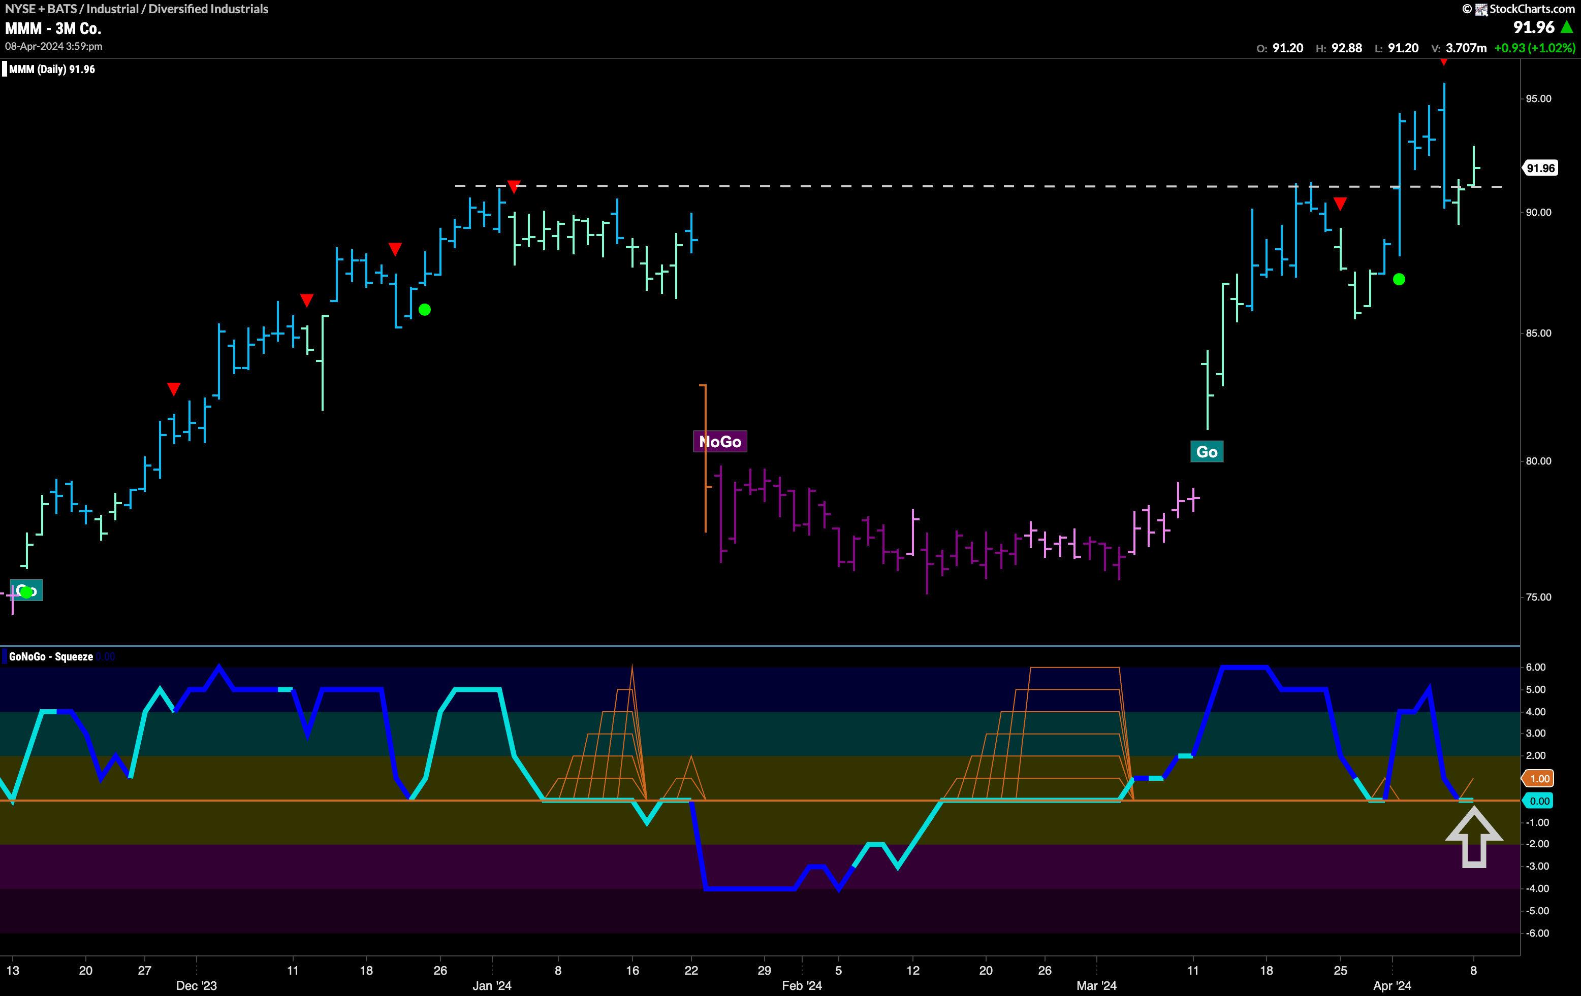Image resolution: width=1581 pixels, height=996 pixels.
Task: Click the Apr '24 date axis label
Action: point(1392,985)
